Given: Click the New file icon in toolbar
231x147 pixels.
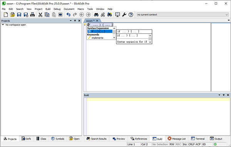Looking at the screenshot, I should point(6,15).
